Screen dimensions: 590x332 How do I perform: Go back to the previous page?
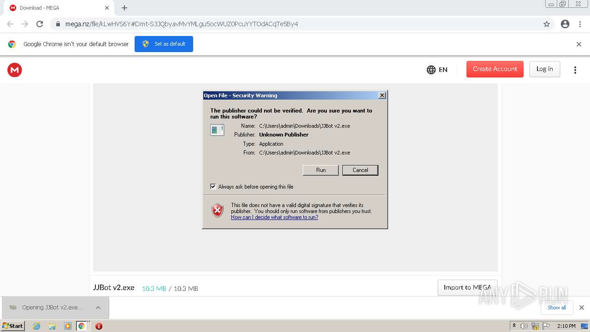(10, 24)
